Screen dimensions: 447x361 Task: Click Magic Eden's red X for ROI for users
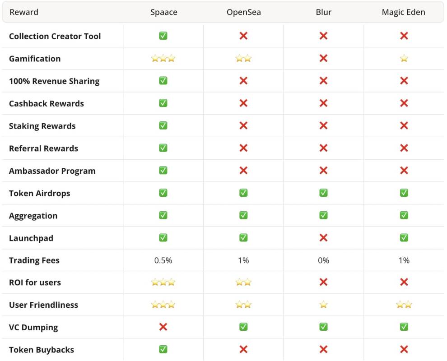click(404, 282)
